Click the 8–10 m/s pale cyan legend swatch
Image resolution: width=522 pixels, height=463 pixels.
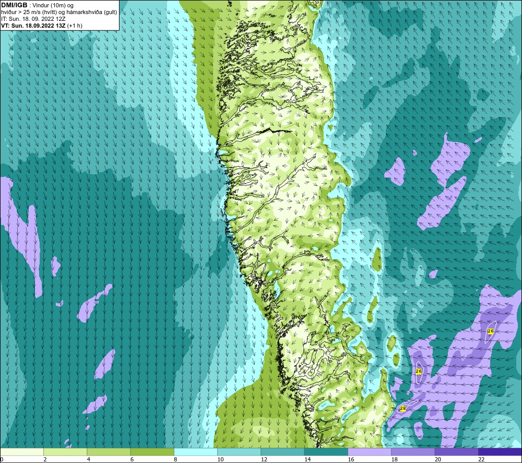(196, 452)
